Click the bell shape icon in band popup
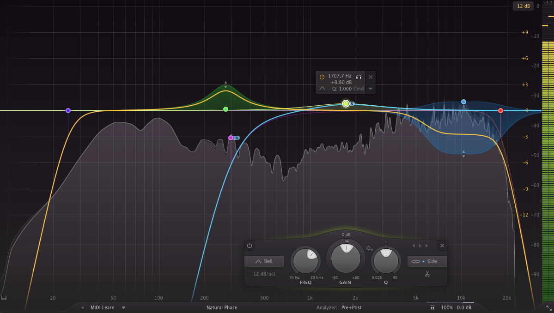This screenshot has width=554, height=313. 323,88
